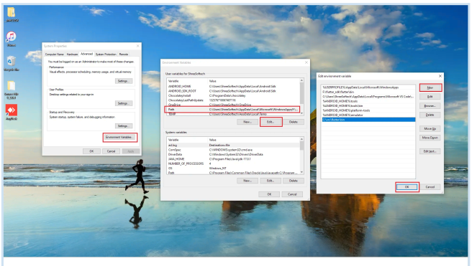Select the JAVA_HOME system variable row
472x266 pixels.
click(233, 159)
